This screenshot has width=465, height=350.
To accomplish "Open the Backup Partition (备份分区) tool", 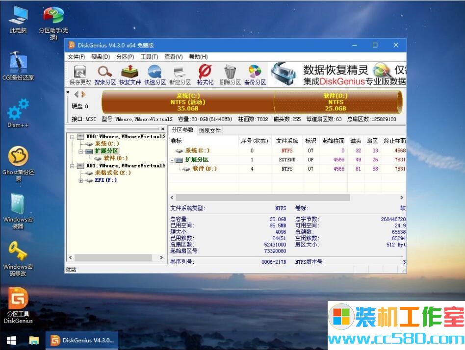I will coord(255,75).
